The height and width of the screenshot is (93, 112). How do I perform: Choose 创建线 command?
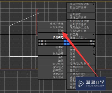[59, 47]
